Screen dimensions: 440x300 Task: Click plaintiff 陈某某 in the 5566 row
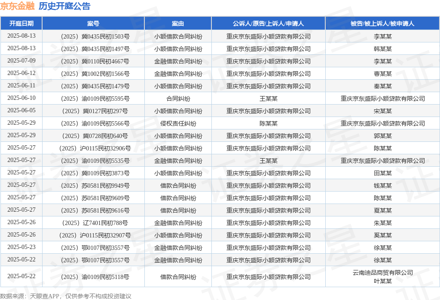pyautogui.click(x=268, y=123)
